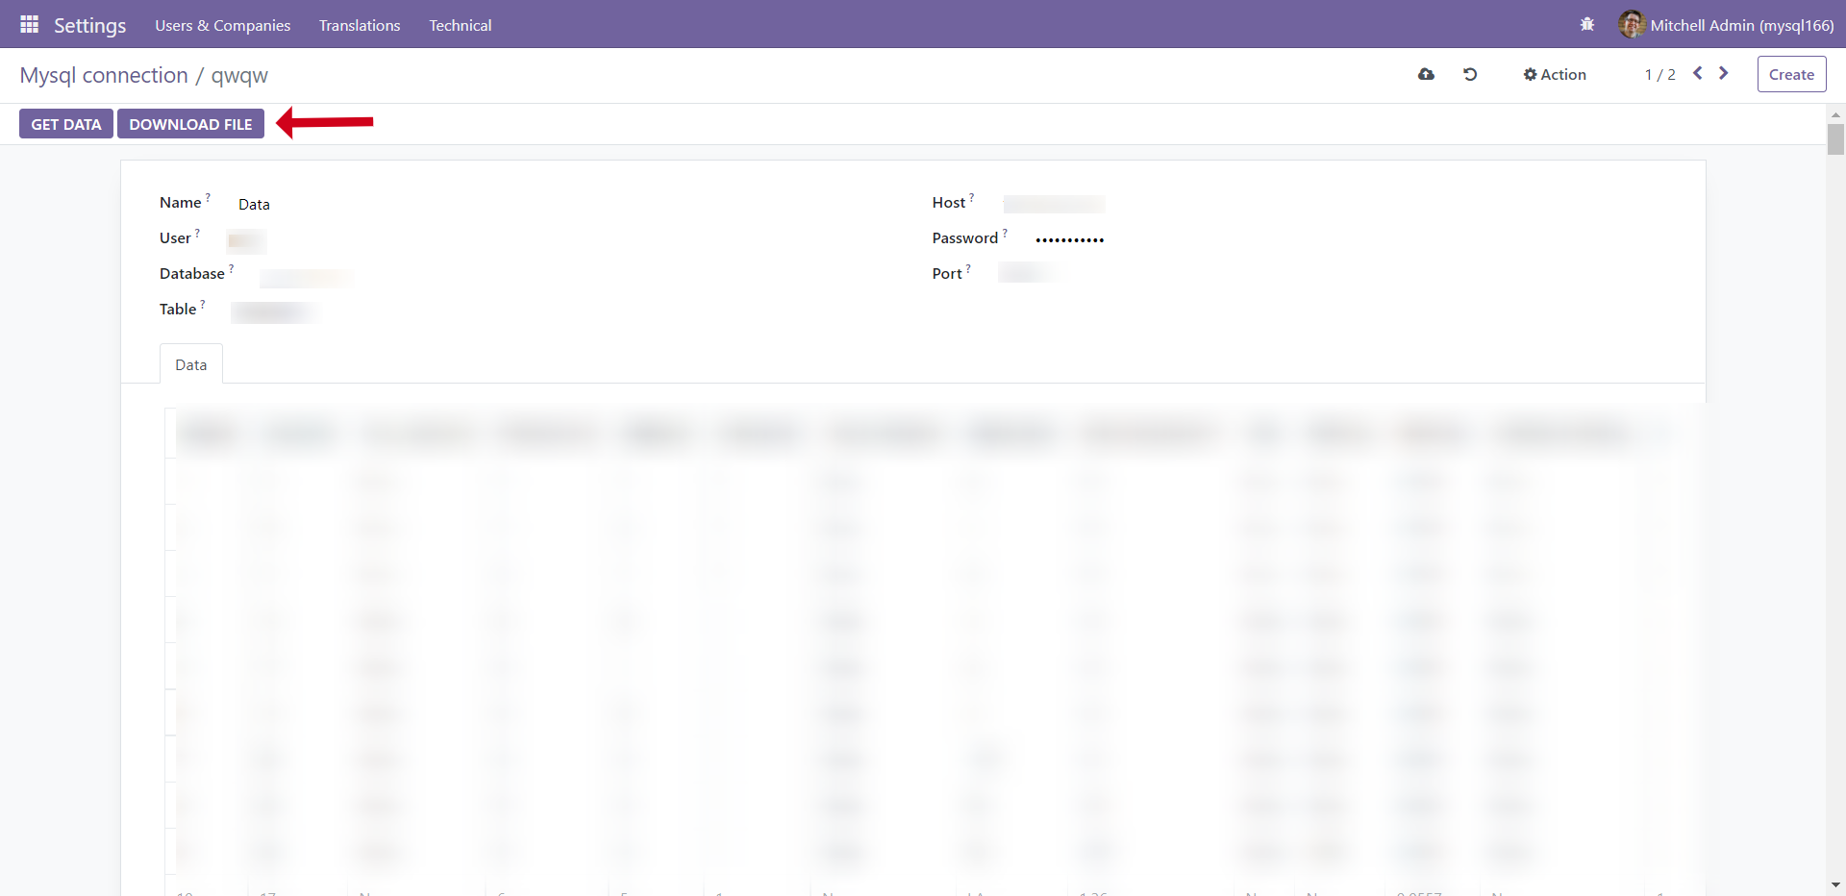Go to previous record arrow
The height and width of the screenshot is (896, 1846).
coord(1698,73)
